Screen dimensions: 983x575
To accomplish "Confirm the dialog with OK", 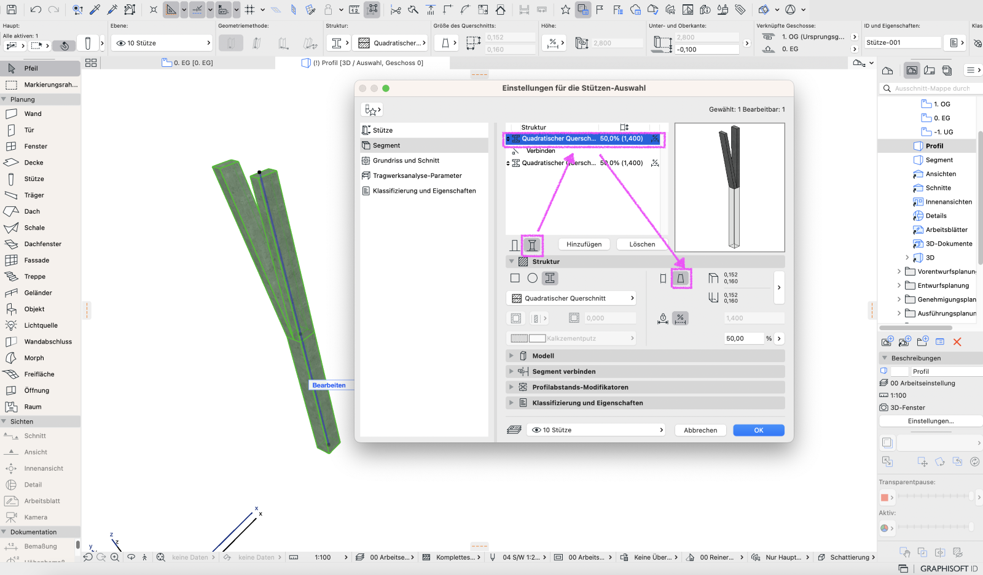I will pos(759,431).
